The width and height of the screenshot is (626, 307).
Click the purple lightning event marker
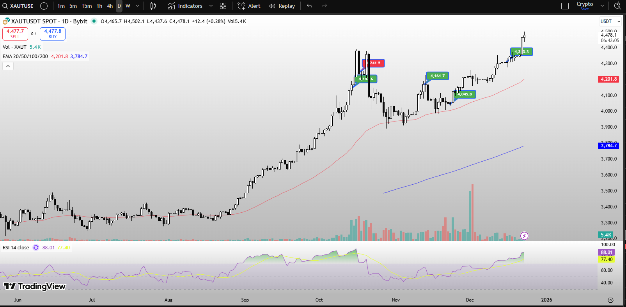524,236
